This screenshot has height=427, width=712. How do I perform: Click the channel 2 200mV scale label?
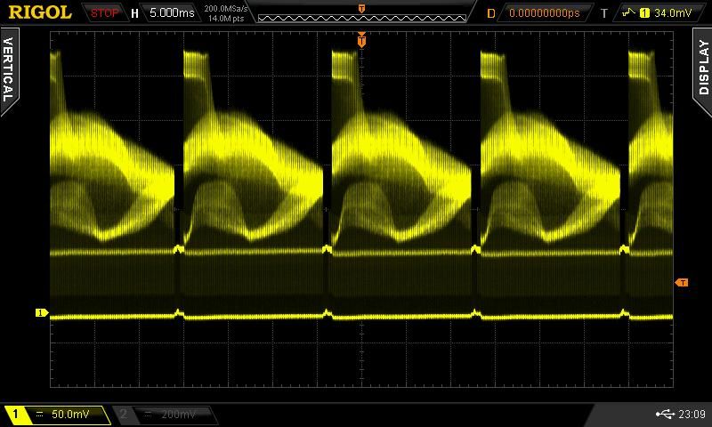(177, 415)
